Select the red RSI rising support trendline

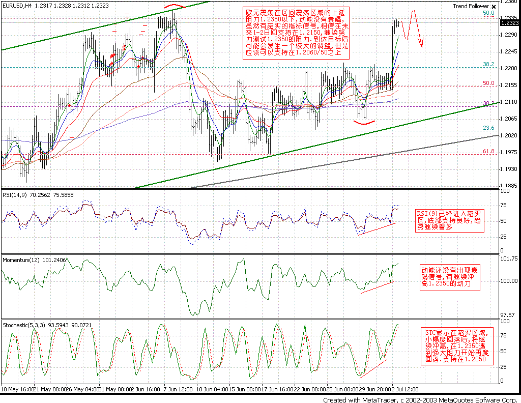[377, 229]
